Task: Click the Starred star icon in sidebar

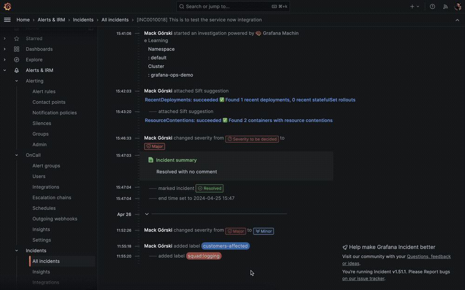Action: [17, 39]
